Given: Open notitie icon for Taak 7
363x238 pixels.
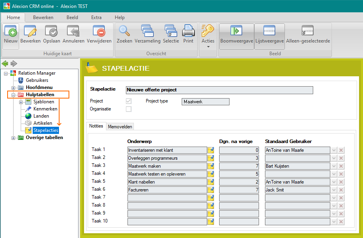Looking at the screenshot, I should coord(211,198).
